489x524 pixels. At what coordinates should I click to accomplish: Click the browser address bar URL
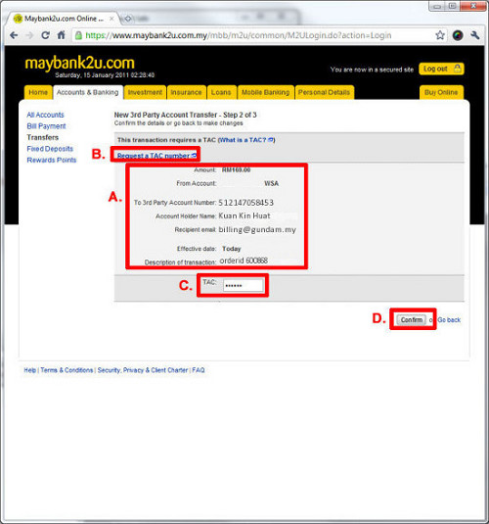[239, 35]
